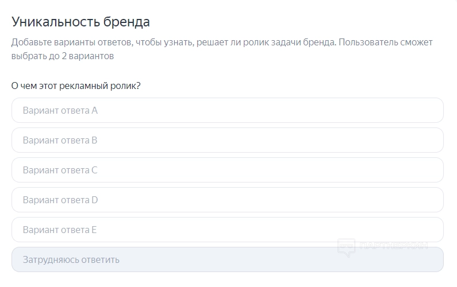Click the ПАРТНЕРКИН watermark text
Screen dimensions: 457x287
(x=394, y=246)
